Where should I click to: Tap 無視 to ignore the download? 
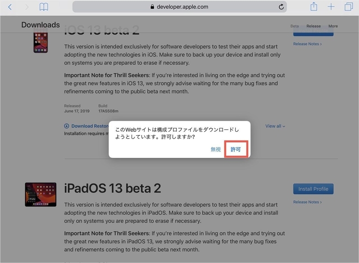point(216,150)
